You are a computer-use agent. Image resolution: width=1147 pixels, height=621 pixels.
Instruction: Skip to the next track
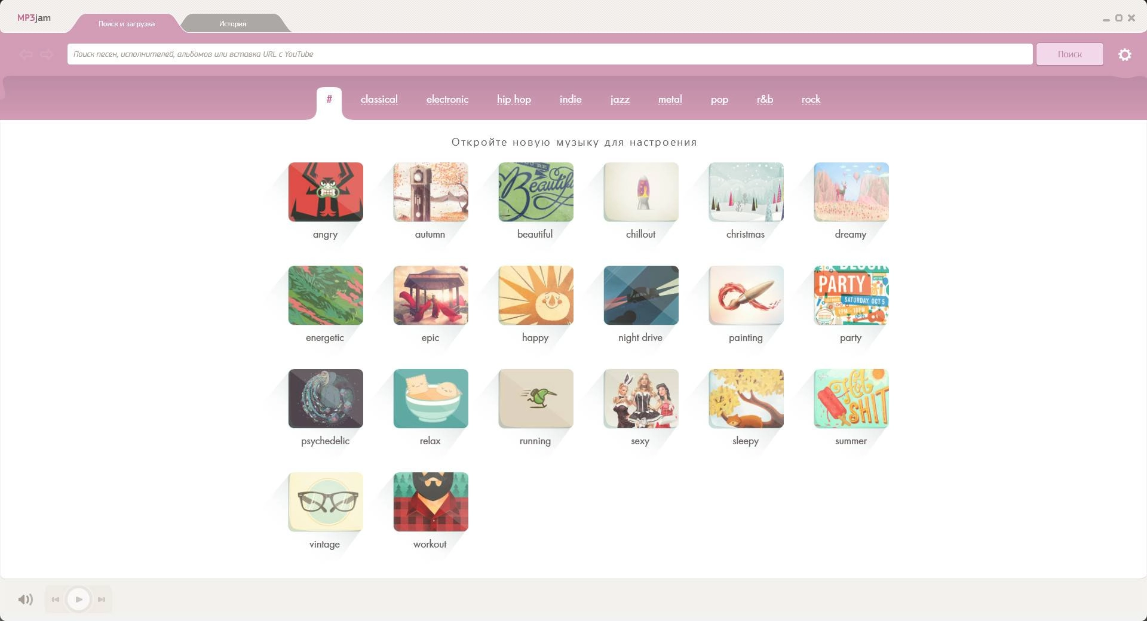click(x=102, y=600)
